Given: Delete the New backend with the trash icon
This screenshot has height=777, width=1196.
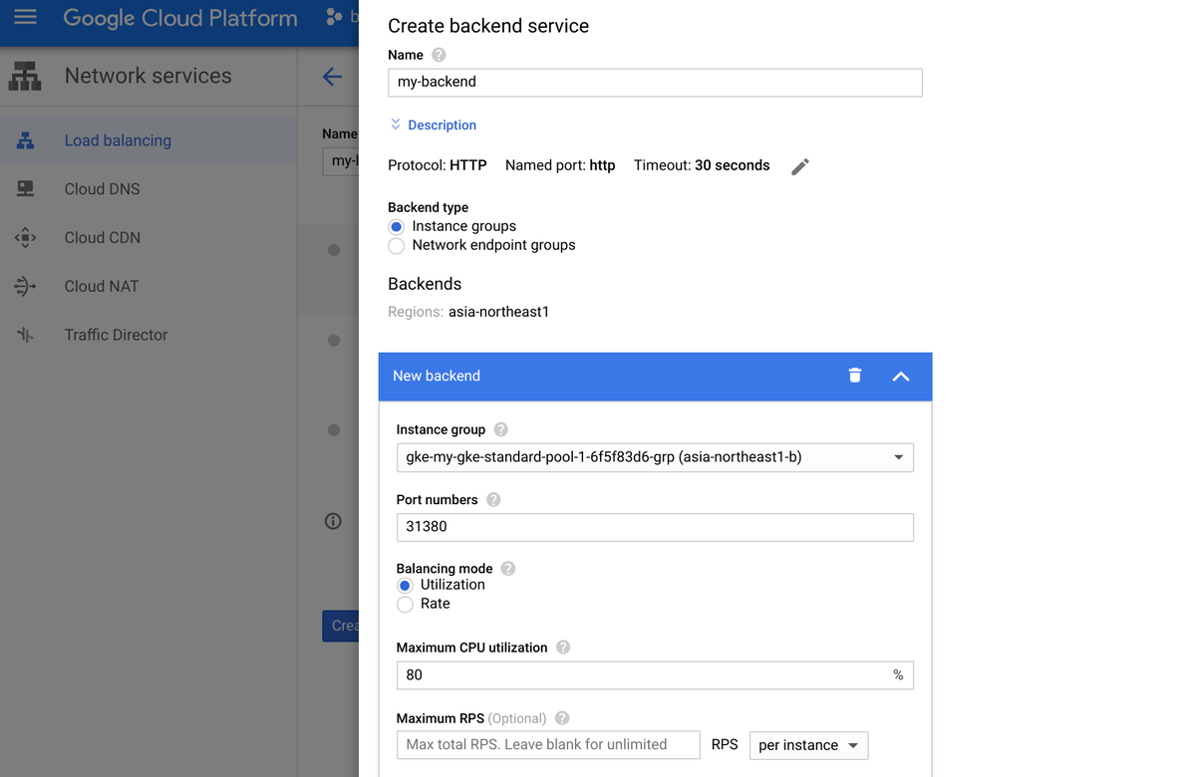Looking at the screenshot, I should click(x=854, y=376).
